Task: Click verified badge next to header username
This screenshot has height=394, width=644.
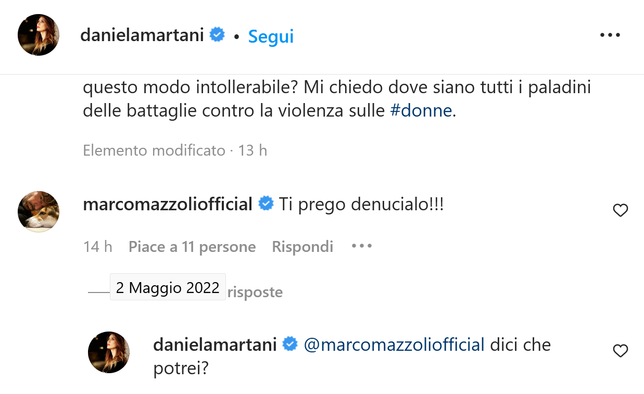Action: point(217,35)
